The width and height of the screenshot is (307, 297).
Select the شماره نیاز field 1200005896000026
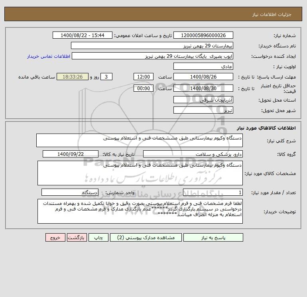203,35
